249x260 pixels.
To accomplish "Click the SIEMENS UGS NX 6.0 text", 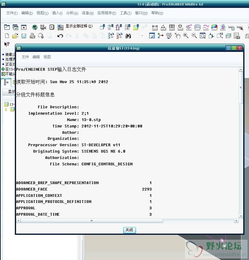I will tap(103, 151).
